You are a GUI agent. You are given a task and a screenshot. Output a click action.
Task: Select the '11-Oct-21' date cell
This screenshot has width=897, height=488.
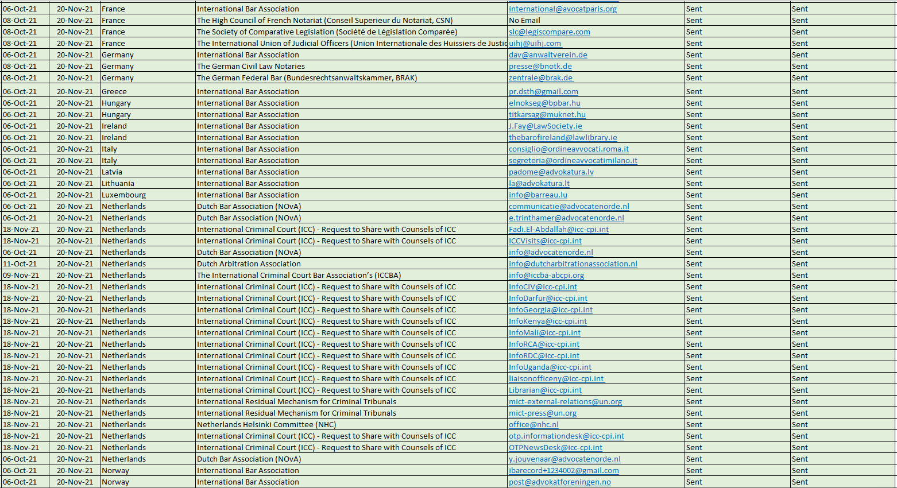pyautogui.click(x=25, y=264)
